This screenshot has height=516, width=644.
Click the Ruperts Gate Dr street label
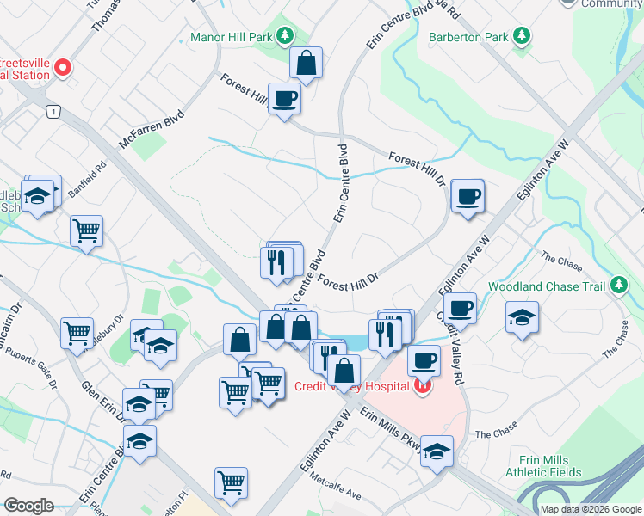click(31, 367)
